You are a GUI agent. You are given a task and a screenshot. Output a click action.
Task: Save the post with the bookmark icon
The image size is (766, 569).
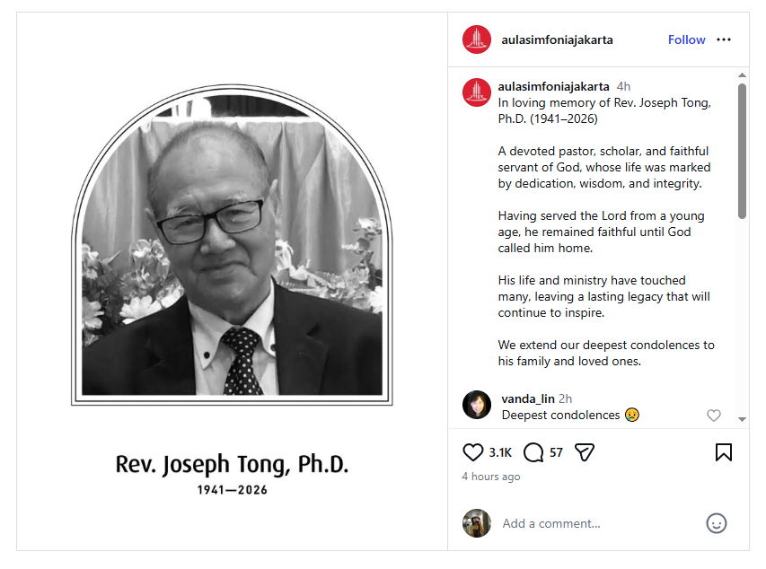point(723,452)
